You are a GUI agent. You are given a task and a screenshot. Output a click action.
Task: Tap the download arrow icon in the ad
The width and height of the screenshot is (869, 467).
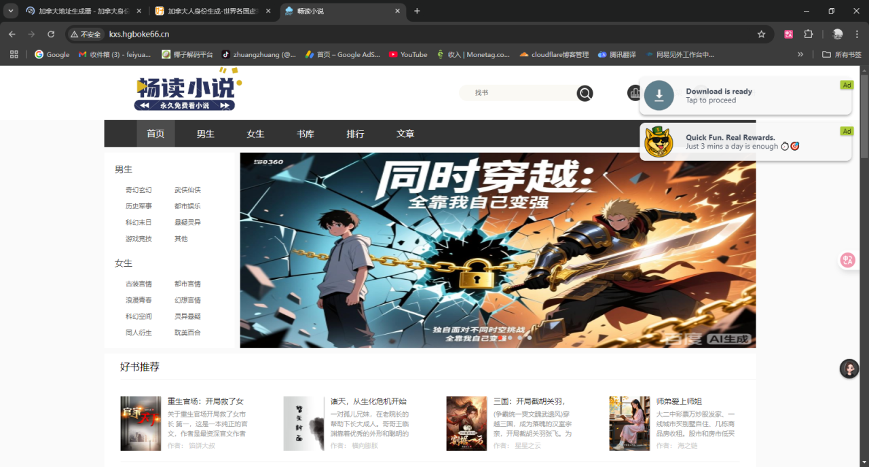coord(659,96)
